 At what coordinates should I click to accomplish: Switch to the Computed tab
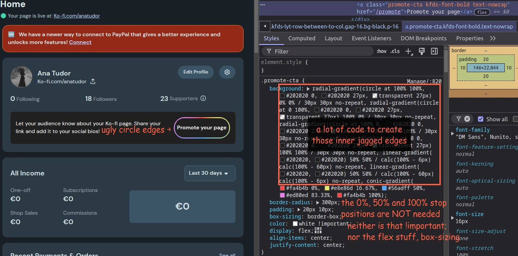click(302, 38)
